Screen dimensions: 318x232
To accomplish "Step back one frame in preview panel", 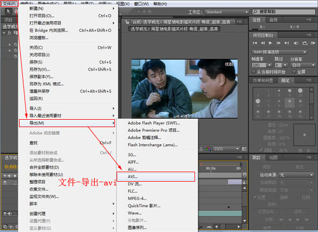I will point(263,43).
